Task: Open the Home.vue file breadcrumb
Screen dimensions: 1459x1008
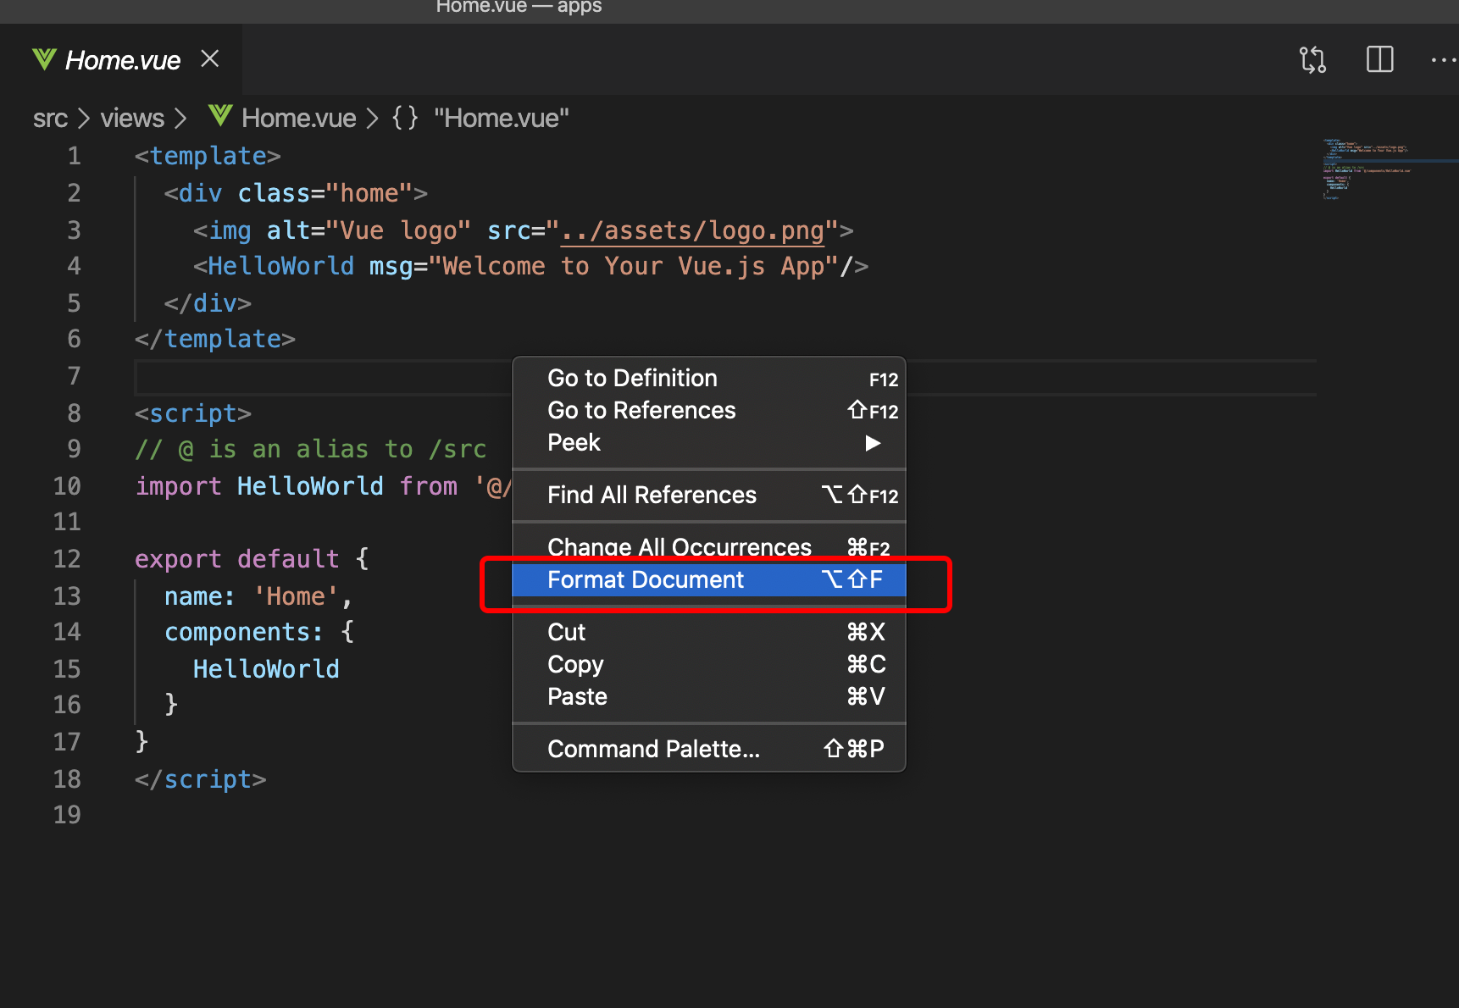Action: [298, 118]
